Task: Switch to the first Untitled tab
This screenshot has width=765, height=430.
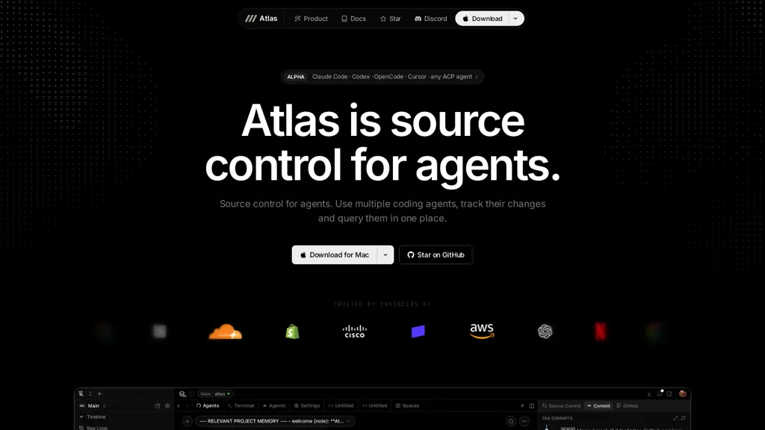Action: pyautogui.click(x=341, y=405)
